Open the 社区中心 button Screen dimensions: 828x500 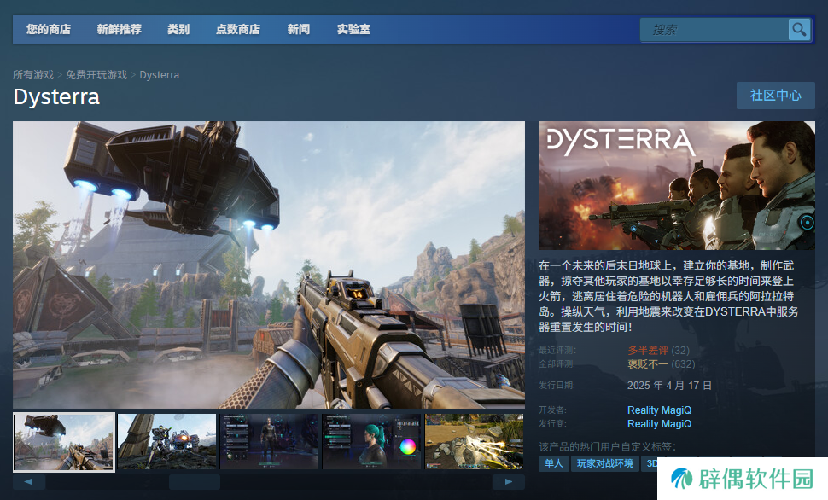coord(776,96)
